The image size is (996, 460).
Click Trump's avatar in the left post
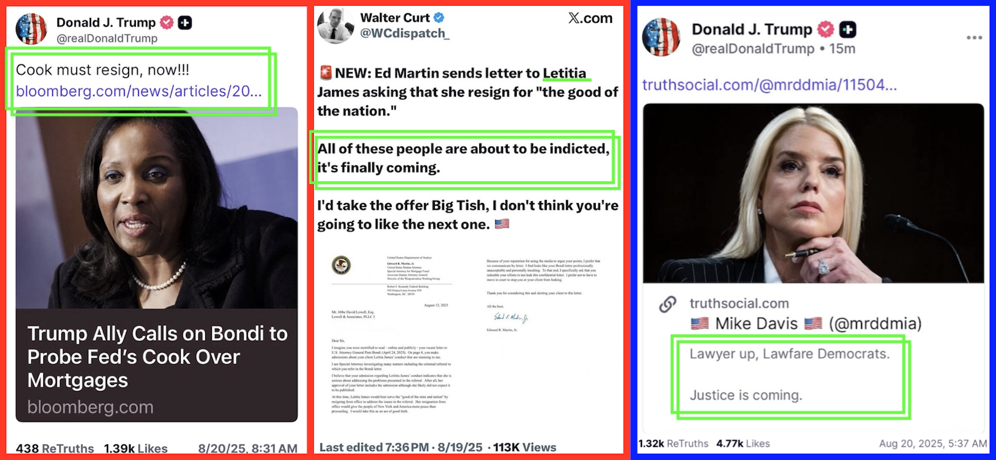click(31, 29)
